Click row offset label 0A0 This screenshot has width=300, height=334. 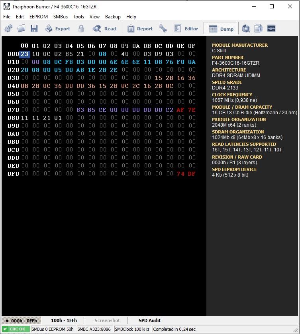point(14,134)
